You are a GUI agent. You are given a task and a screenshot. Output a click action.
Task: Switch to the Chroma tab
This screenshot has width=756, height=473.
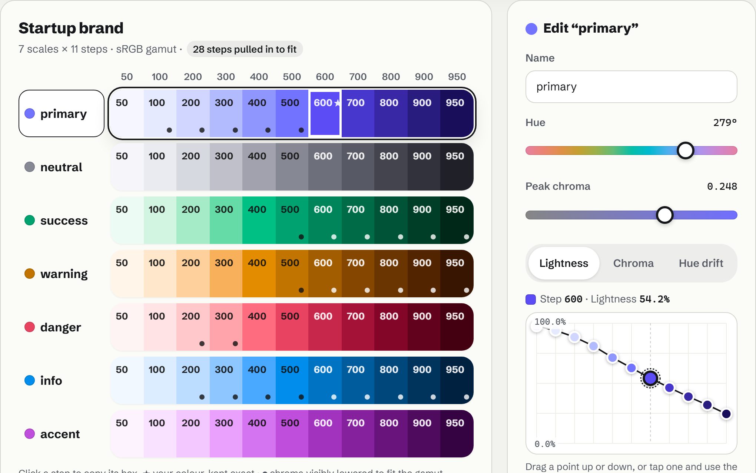tap(633, 263)
